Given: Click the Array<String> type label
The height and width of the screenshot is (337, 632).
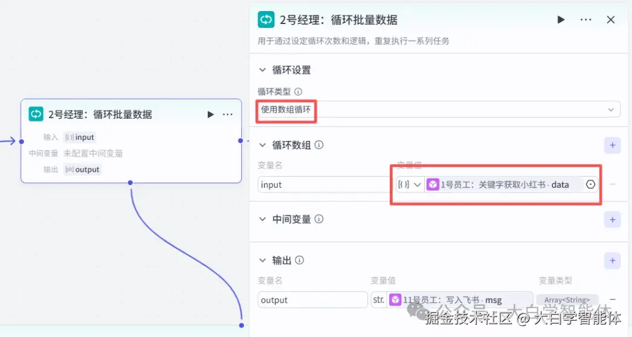Looking at the screenshot, I should click(x=566, y=300).
